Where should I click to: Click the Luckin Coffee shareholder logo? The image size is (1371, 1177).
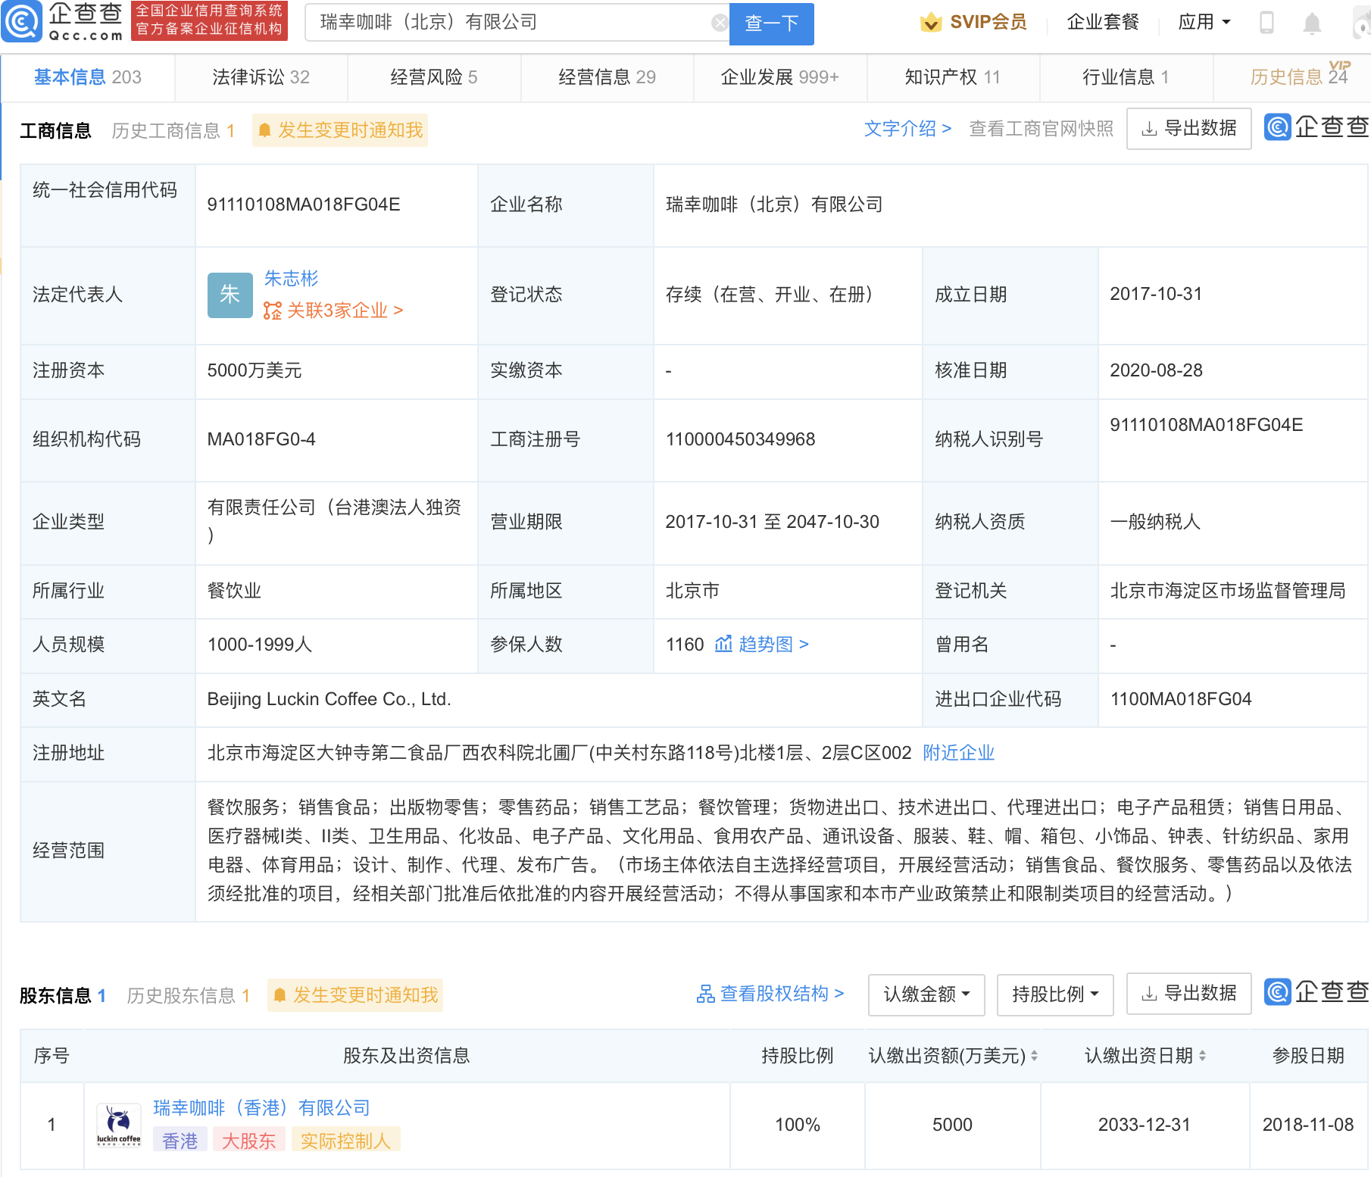pyautogui.click(x=119, y=1125)
